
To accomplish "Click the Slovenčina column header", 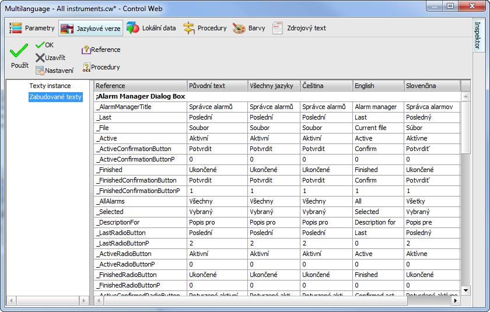I will click(431, 86).
